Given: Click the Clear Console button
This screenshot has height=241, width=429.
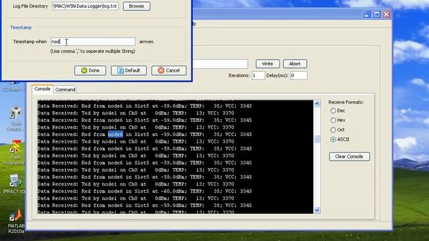Looking at the screenshot, I should click(x=349, y=157).
